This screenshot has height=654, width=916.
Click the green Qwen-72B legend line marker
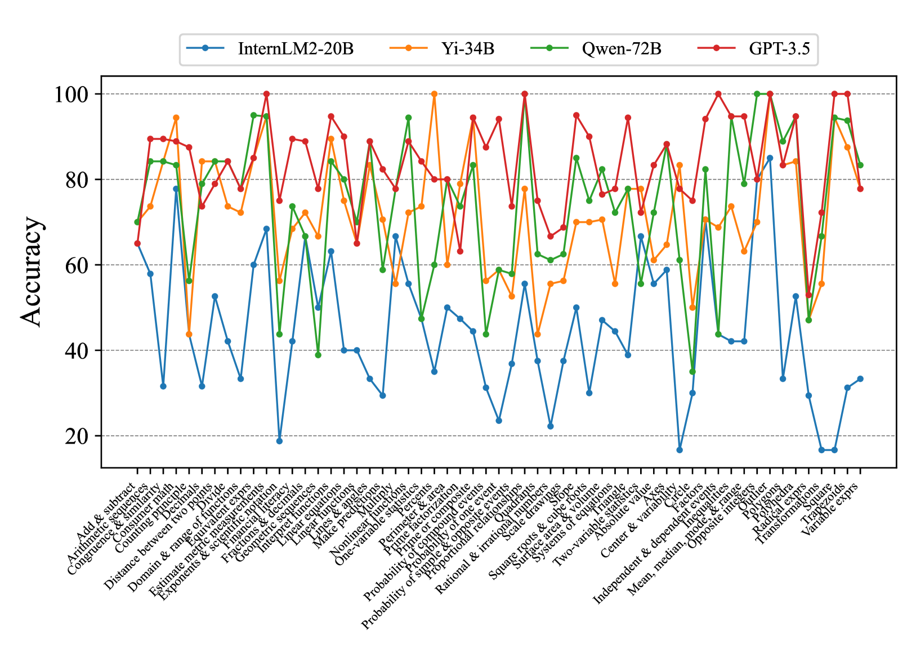click(549, 48)
